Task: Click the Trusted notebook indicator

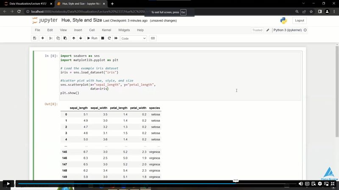Action: 257,30
